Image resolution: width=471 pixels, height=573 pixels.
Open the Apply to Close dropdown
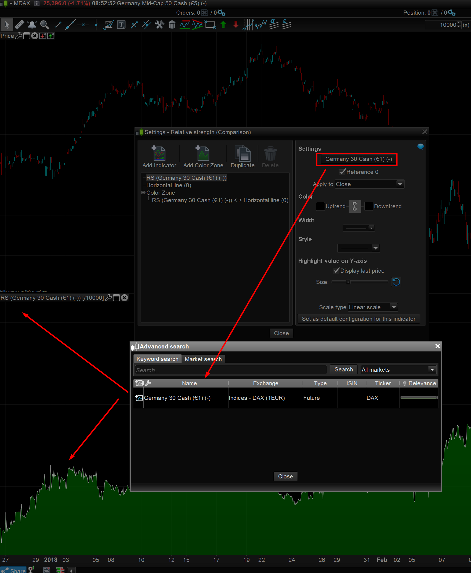pos(370,184)
